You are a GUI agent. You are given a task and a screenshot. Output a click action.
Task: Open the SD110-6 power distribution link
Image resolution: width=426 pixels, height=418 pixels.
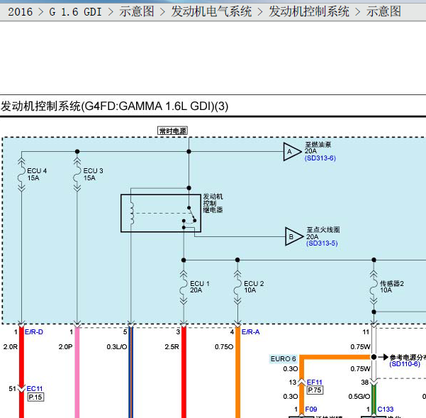405,364
